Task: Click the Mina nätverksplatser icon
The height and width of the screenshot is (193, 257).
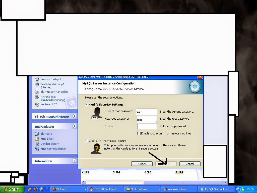Action: [x=37, y=149]
